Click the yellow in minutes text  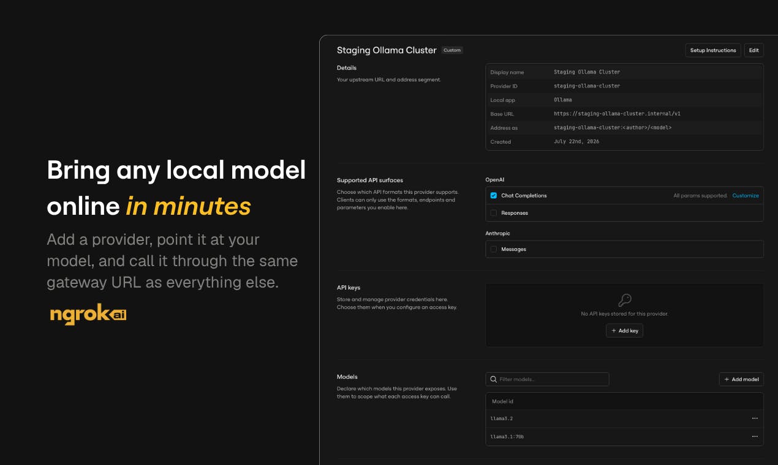click(189, 207)
